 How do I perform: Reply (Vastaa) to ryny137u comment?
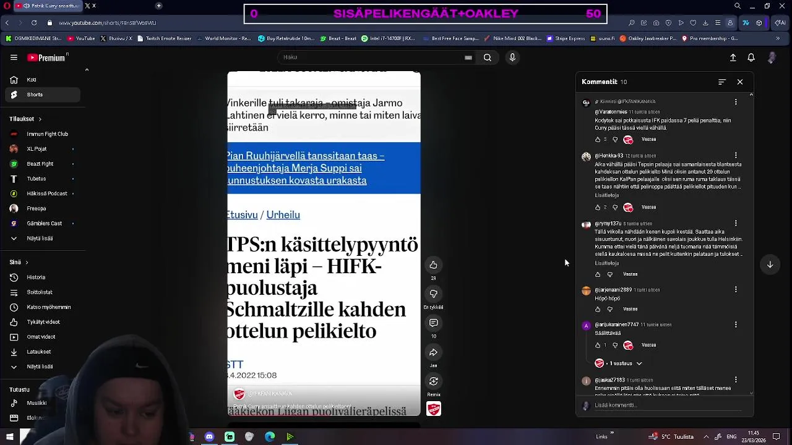pyautogui.click(x=630, y=274)
